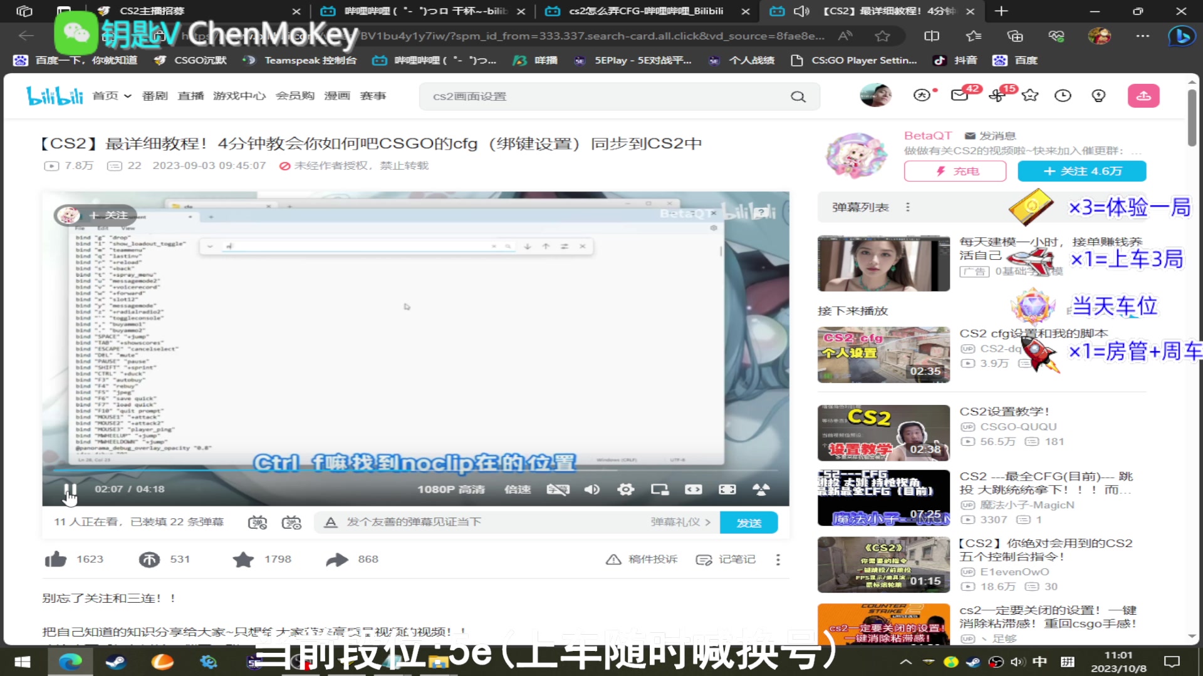Bookmark this page with the address bar star
1203x676 pixels.
tap(882, 36)
